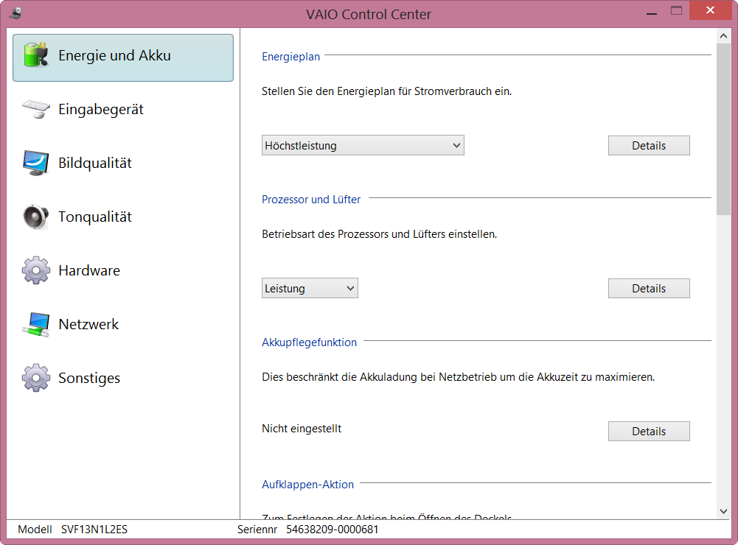Expand the Leistung processor mode dropdown

(310, 288)
